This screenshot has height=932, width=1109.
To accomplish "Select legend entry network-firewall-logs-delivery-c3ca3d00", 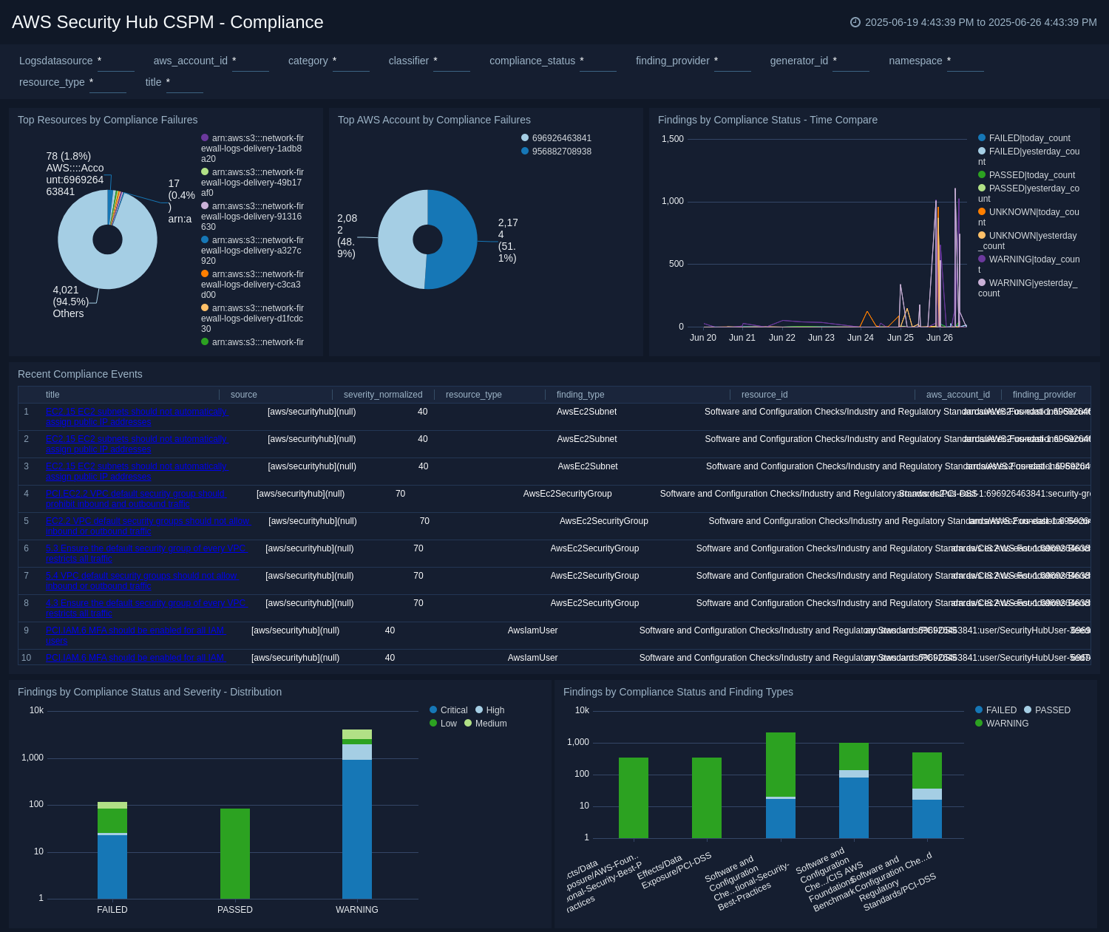I will (x=253, y=285).
